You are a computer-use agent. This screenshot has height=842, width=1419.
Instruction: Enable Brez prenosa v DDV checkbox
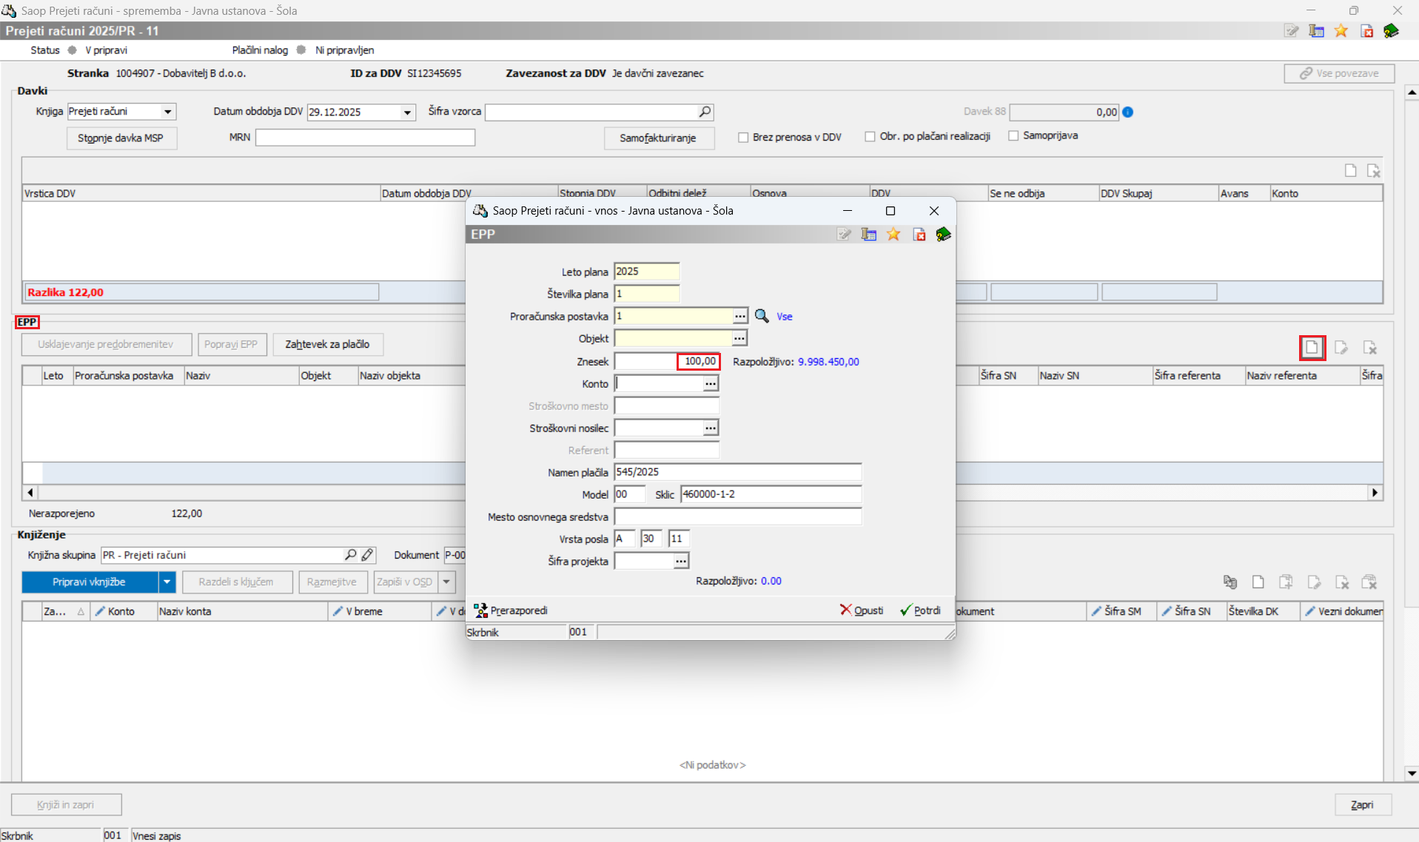743,138
